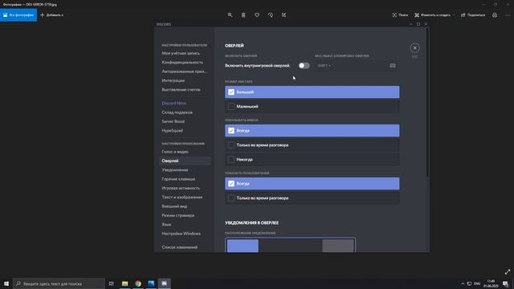Select top-right notification position corner

coord(338,246)
